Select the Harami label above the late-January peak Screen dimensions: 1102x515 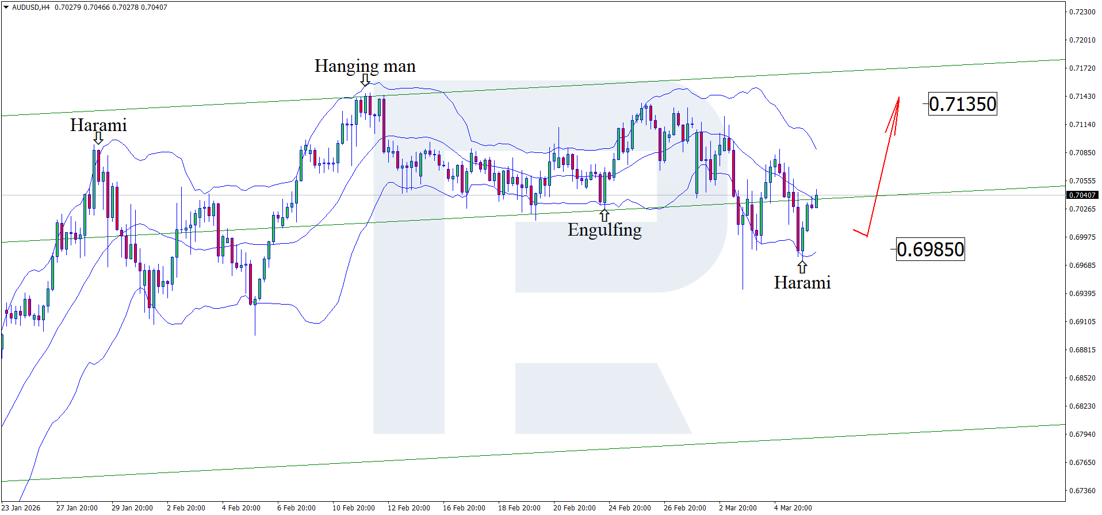click(98, 125)
